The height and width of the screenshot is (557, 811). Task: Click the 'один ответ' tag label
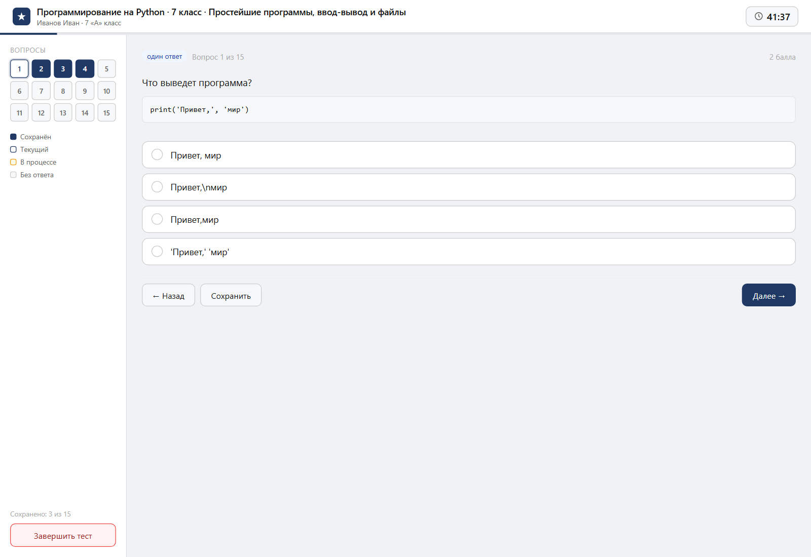(164, 57)
